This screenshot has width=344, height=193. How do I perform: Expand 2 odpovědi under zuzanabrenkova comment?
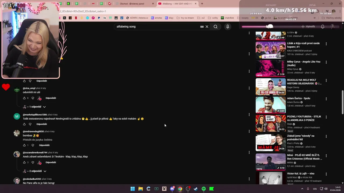pyautogui.click(x=35, y=171)
